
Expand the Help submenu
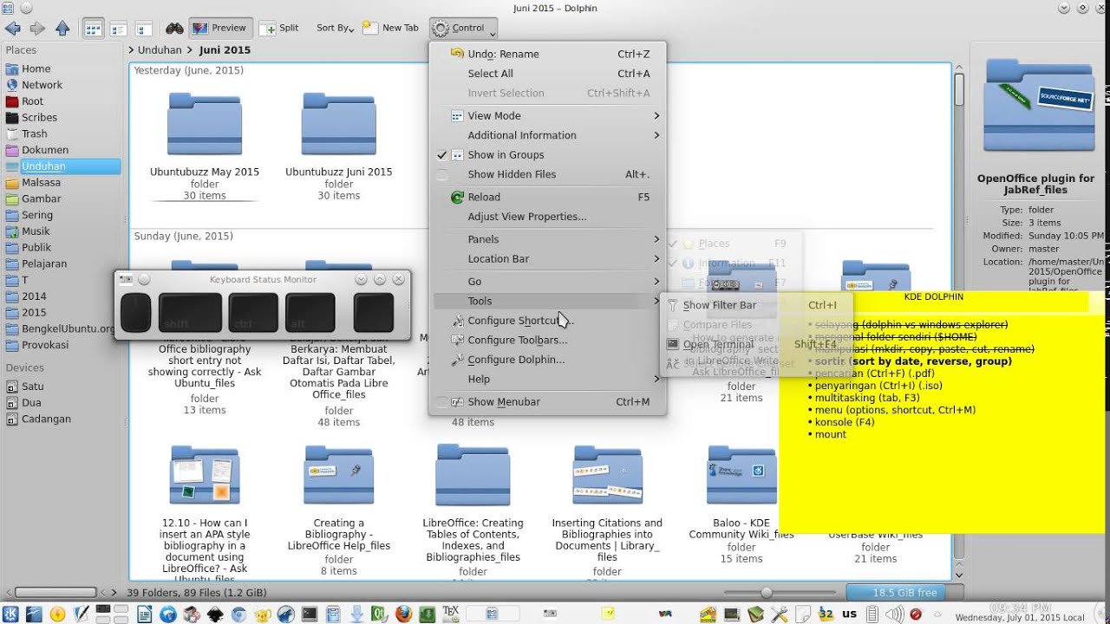(x=548, y=379)
